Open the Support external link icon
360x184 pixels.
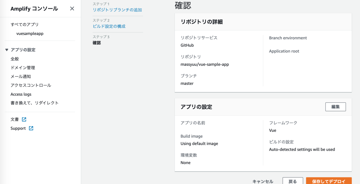31,128
